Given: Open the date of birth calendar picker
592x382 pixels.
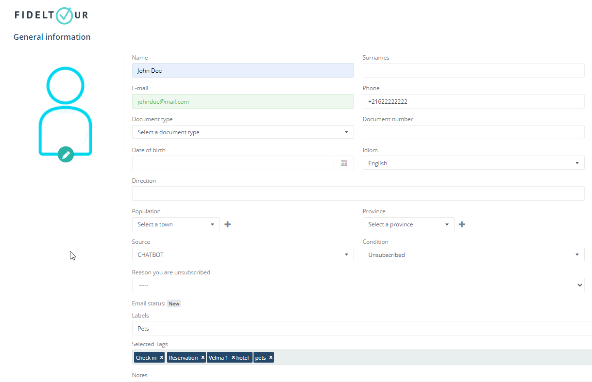Looking at the screenshot, I should [x=344, y=163].
